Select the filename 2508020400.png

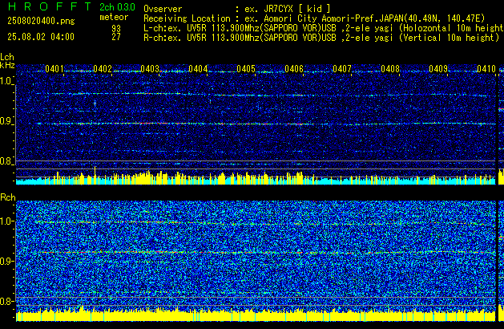41,21
